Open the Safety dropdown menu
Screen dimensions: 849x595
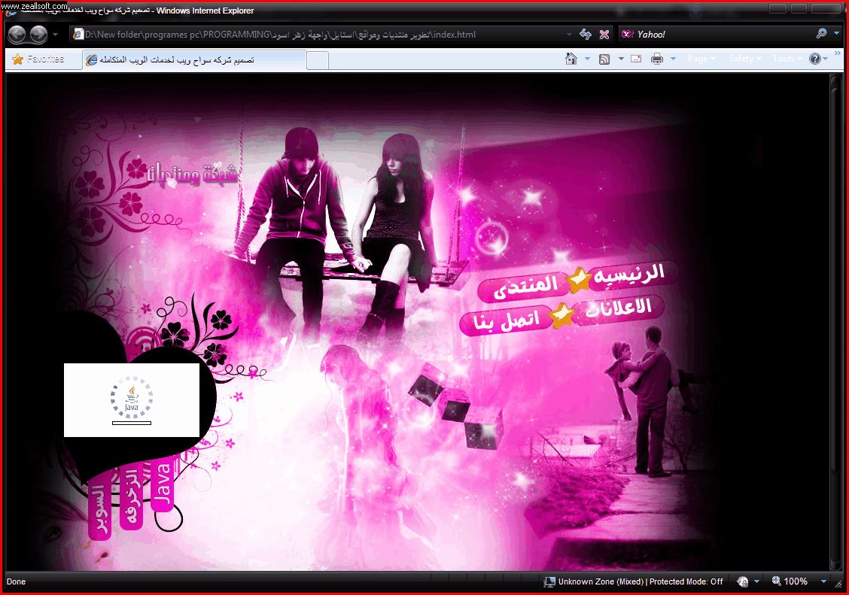(744, 59)
